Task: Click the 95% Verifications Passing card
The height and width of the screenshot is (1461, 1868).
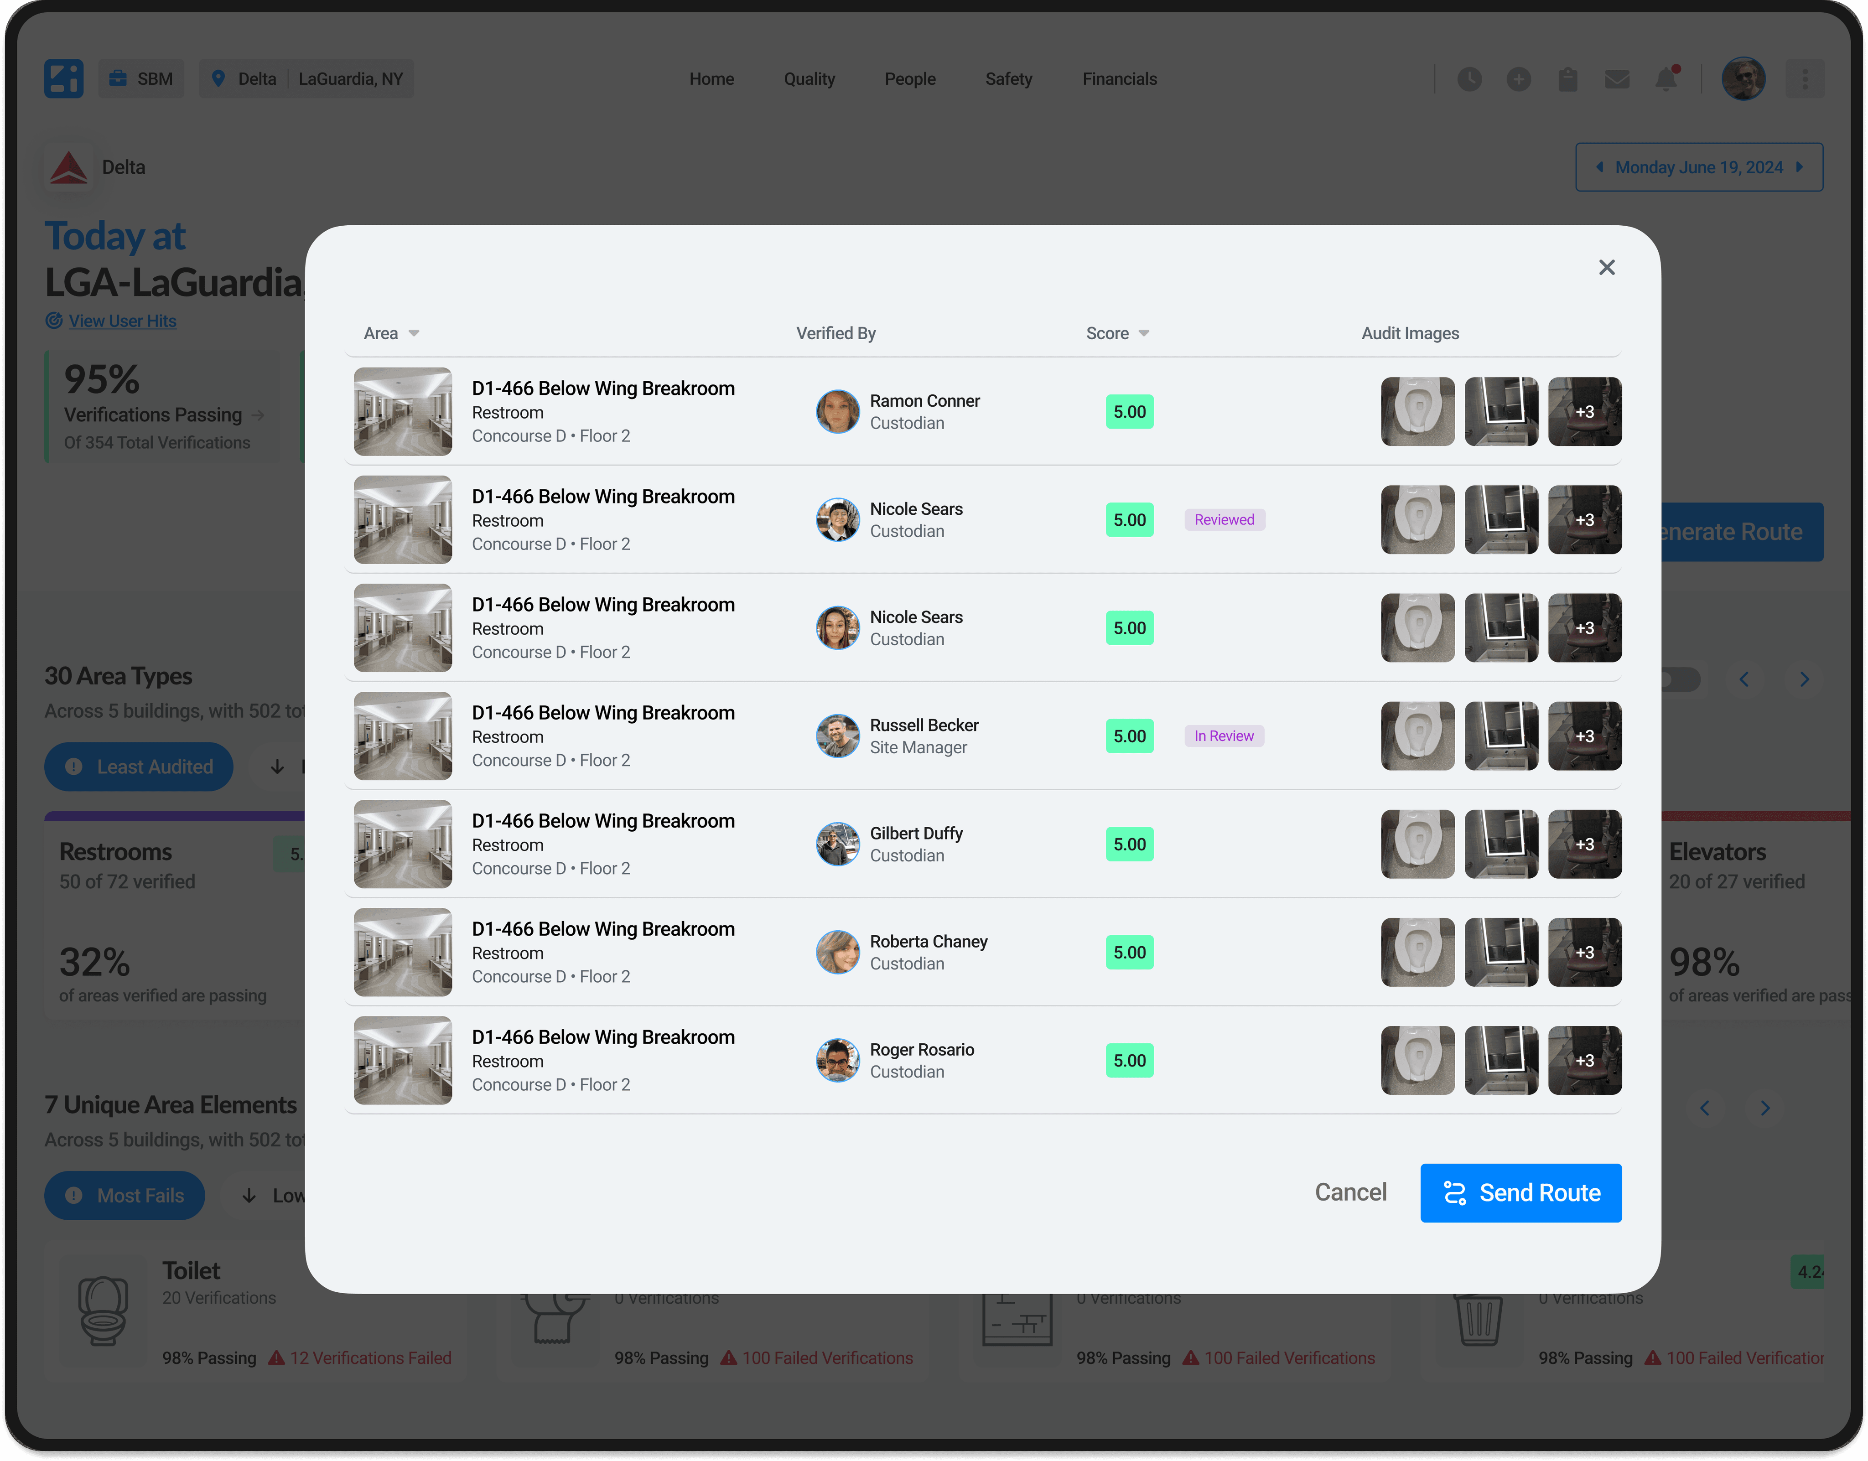Action: point(162,406)
